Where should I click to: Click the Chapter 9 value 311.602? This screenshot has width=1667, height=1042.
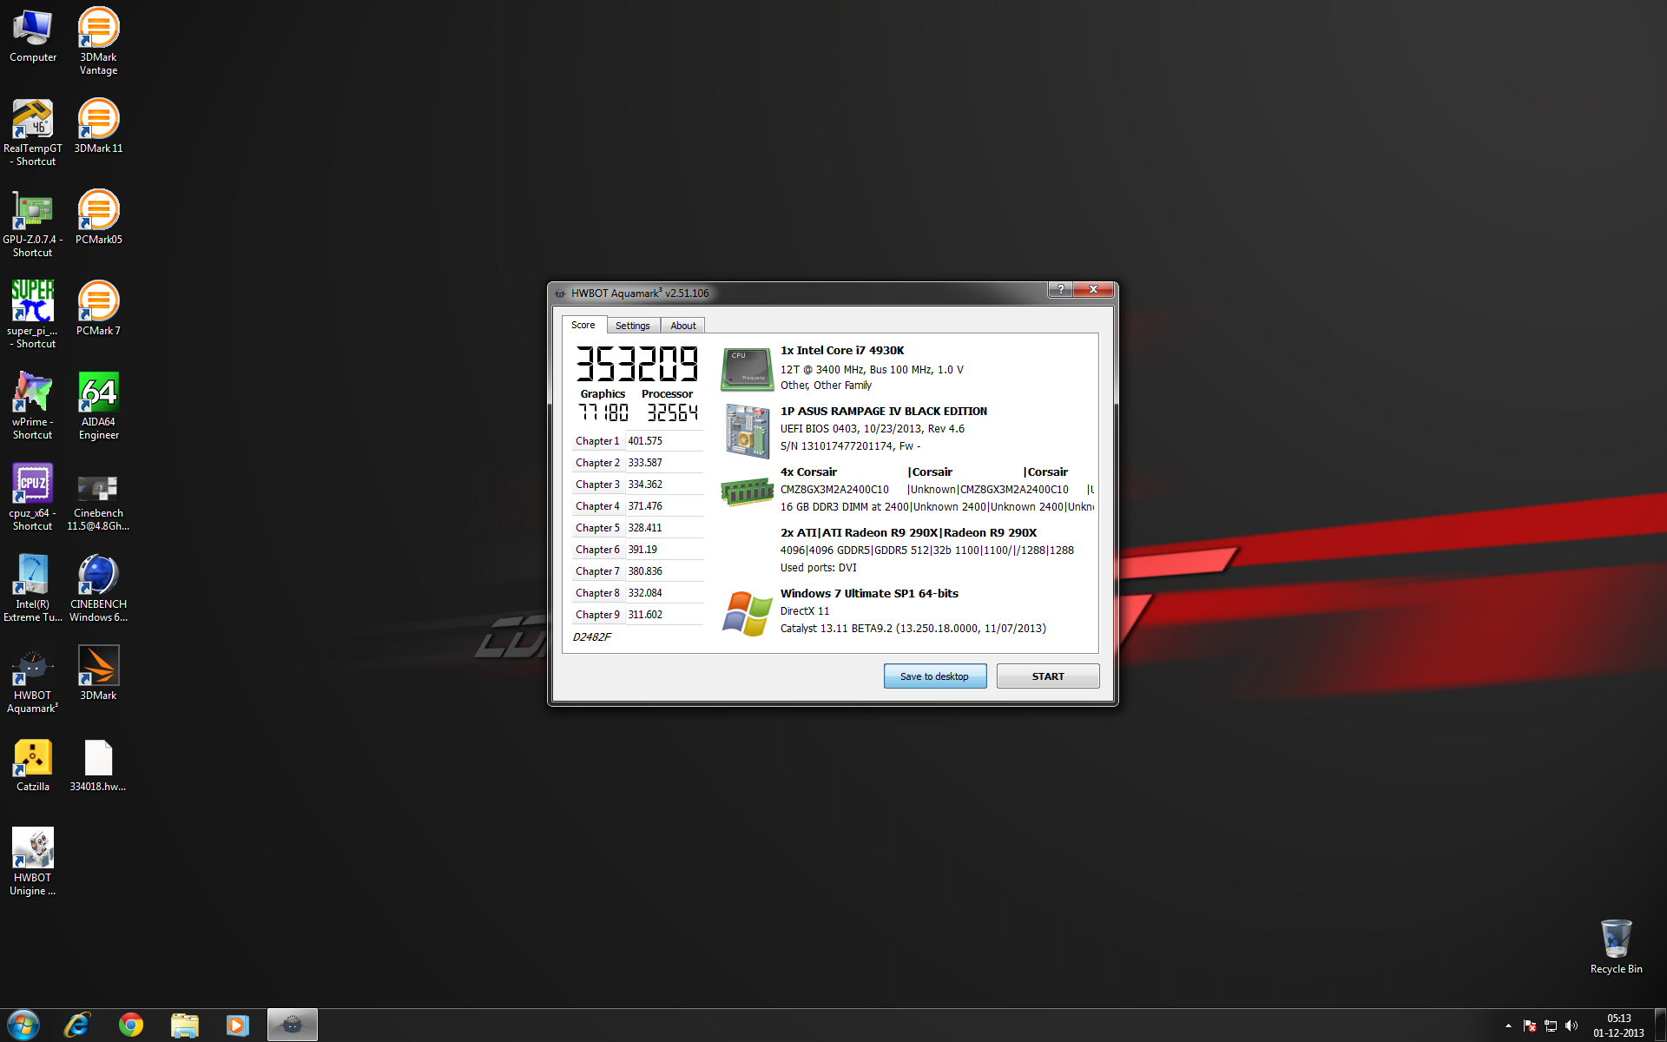pos(645,615)
